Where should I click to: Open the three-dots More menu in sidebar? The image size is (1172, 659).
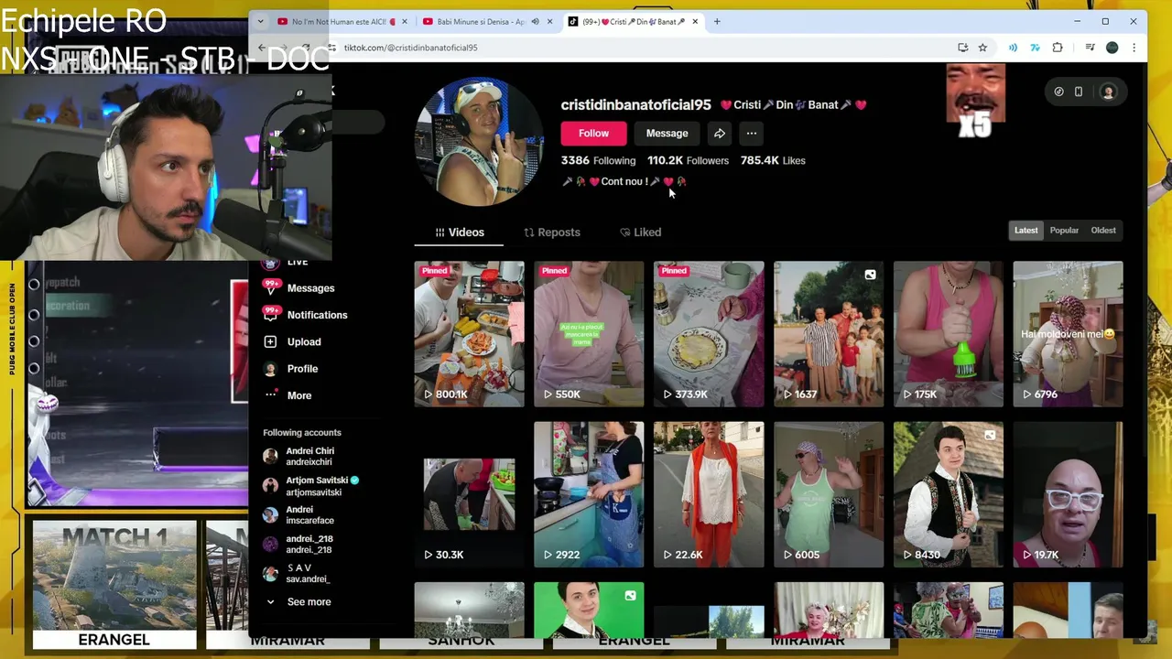pyautogui.click(x=270, y=394)
